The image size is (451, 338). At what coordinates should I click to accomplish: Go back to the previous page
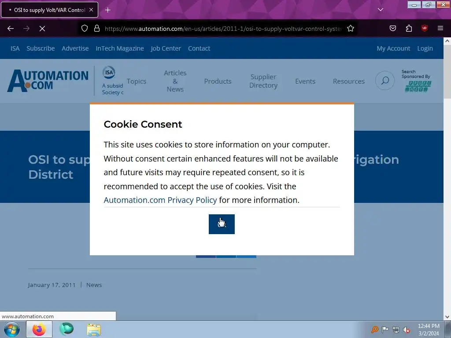click(11, 29)
